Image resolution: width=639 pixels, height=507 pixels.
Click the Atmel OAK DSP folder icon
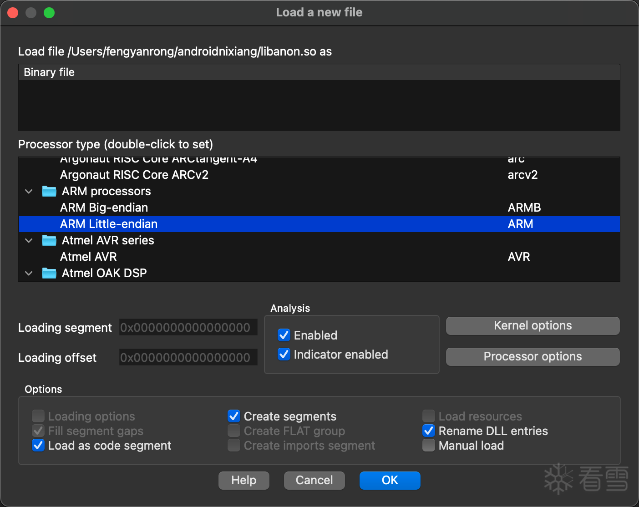[49, 273]
